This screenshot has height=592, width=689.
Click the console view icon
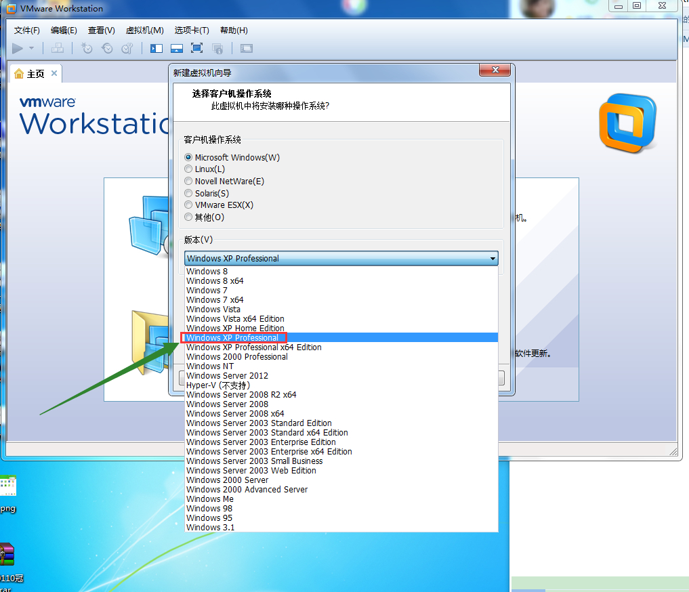click(247, 48)
